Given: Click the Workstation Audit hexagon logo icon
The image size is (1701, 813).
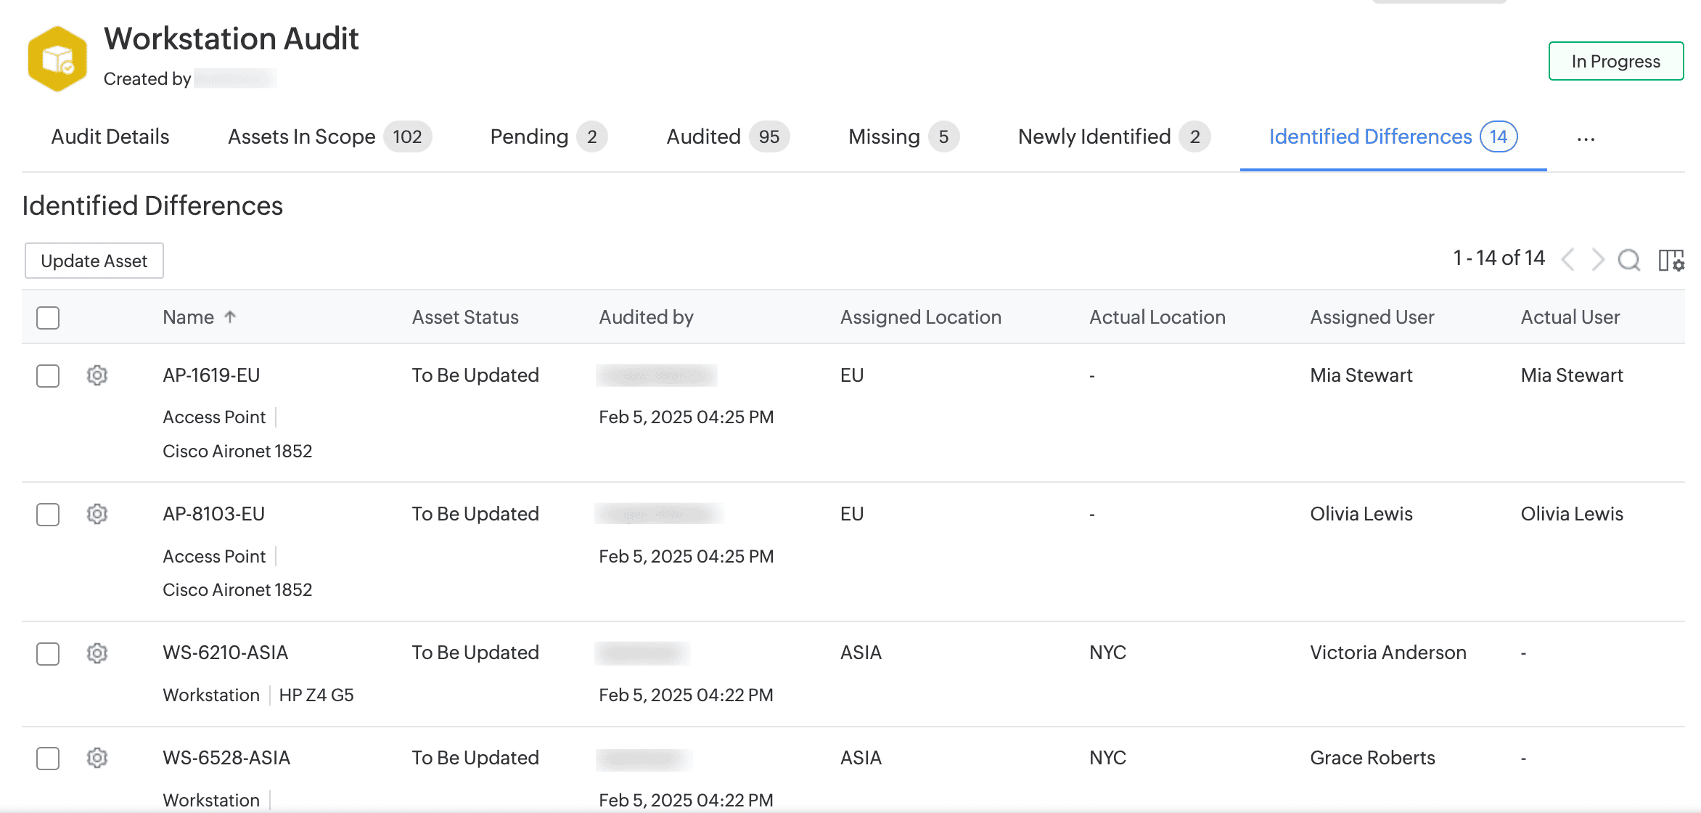Looking at the screenshot, I should point(57,59).
